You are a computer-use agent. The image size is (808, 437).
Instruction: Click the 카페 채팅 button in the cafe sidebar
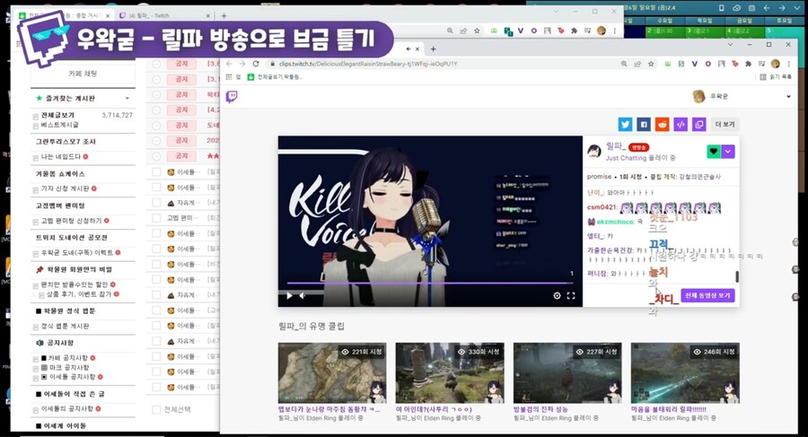(83, 74)
